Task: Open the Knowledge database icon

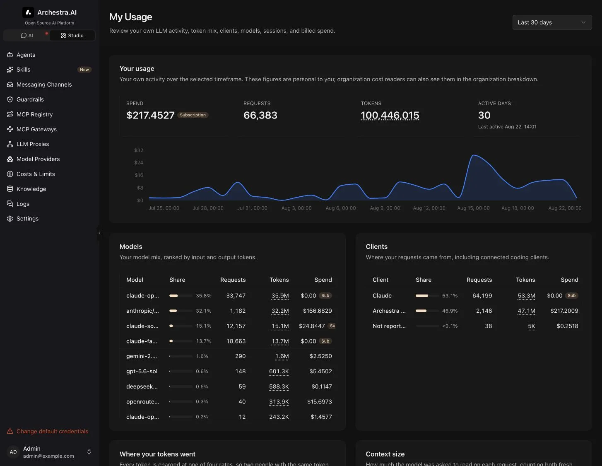Action: (x=10, y=189)
